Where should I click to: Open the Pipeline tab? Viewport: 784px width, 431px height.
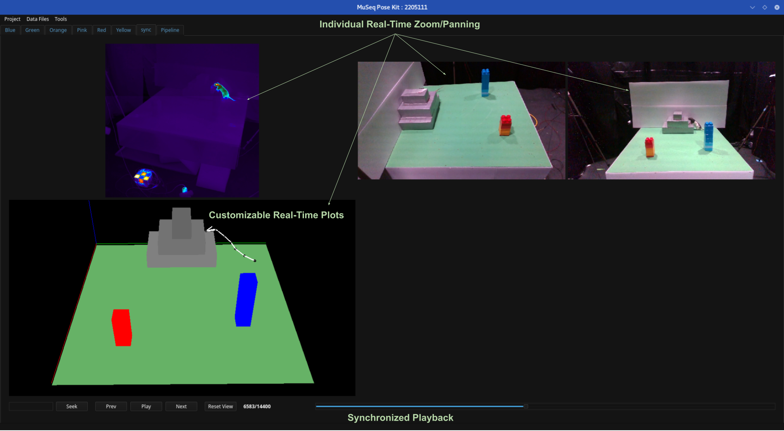170,30
